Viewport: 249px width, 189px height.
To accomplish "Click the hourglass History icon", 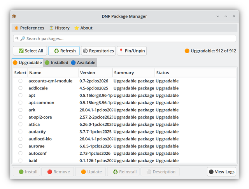I will pos(51,28).
